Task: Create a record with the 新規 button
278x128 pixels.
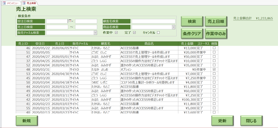Action: coord(27,121)
